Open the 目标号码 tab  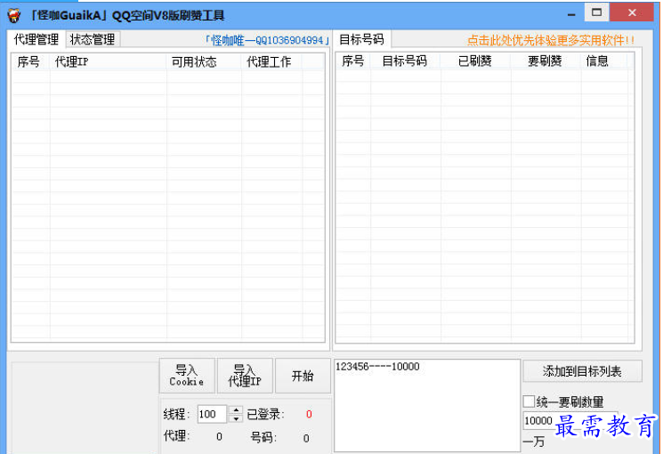(362, 39)
